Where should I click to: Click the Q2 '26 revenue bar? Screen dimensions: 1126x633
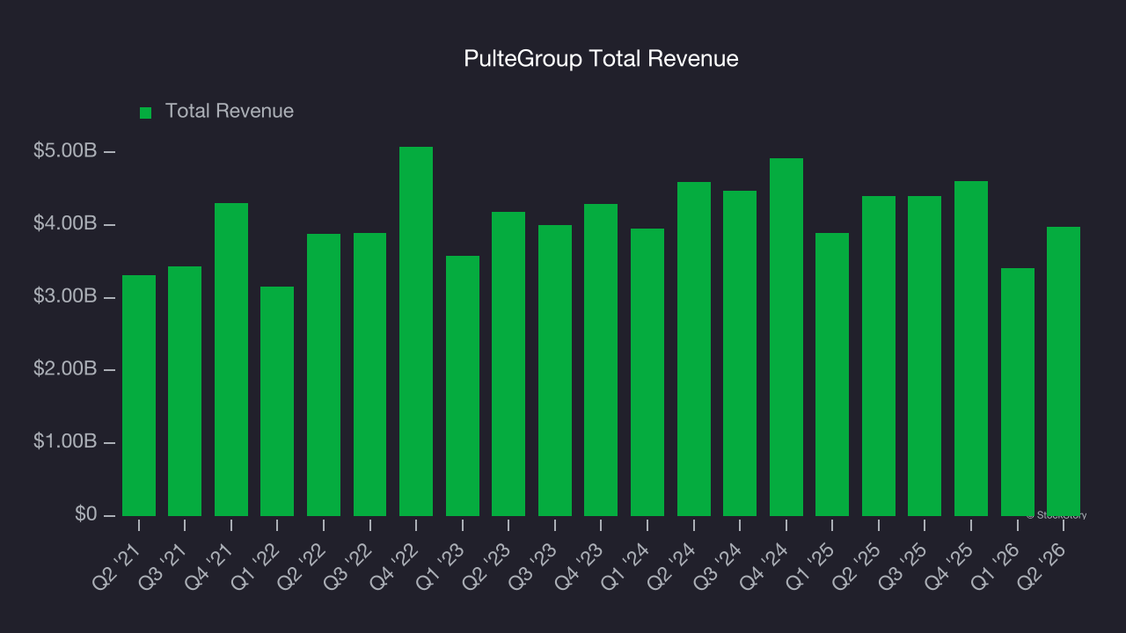[1064, 371]
